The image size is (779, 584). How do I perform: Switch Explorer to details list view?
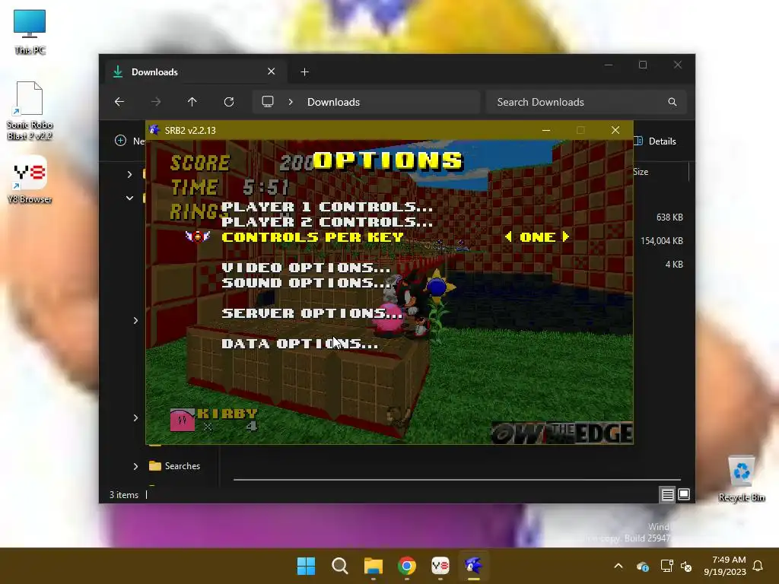tap(667, 494)
